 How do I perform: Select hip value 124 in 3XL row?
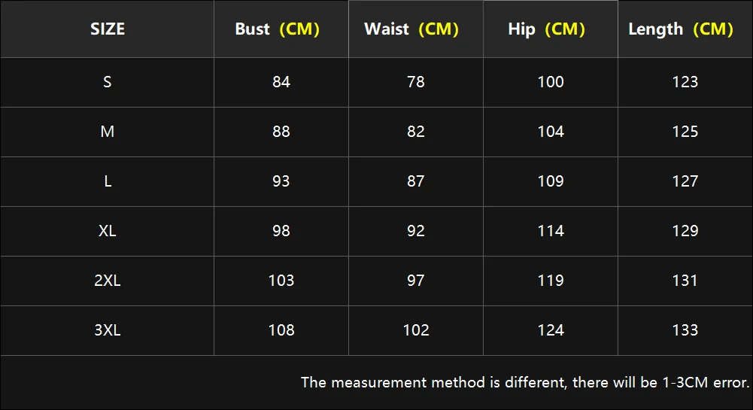tap(551, 330)
